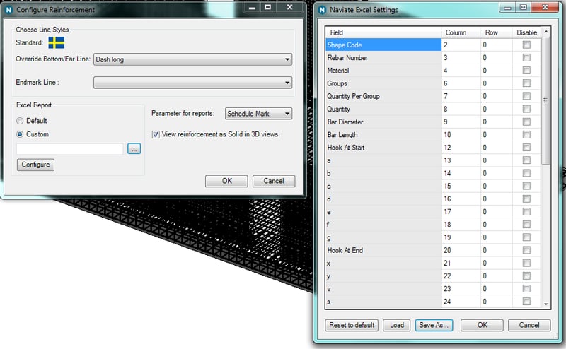Select the Rebar Number field row
The height and width of the screenshot is (349, 566).
(x=383, y=58)
